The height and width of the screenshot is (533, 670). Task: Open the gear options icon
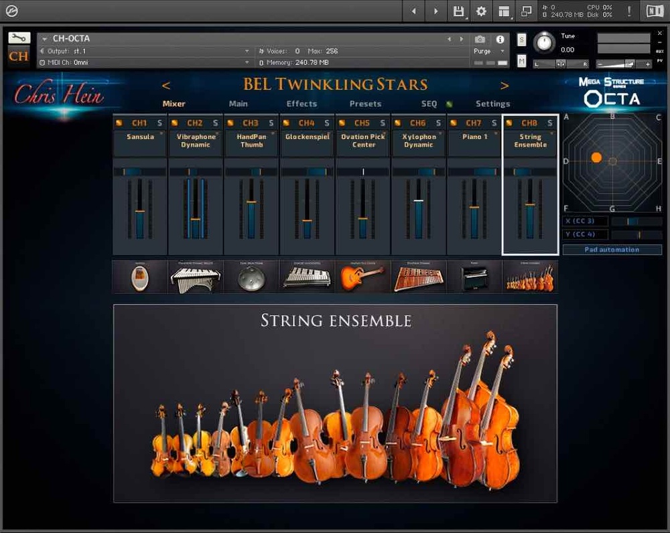(x=481, y=11)
